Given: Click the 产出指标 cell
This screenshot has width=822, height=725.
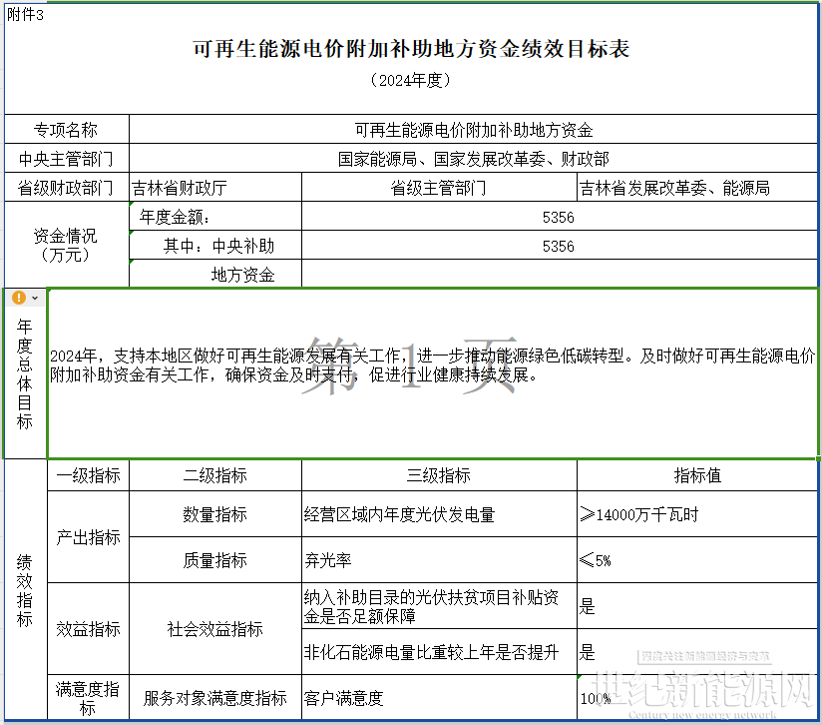Looking at the screenshot, I should (88, 537).
